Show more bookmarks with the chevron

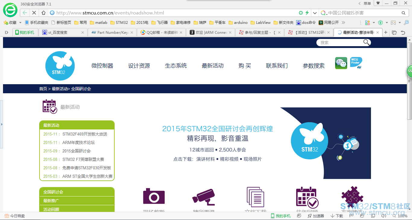coord(343,23)
